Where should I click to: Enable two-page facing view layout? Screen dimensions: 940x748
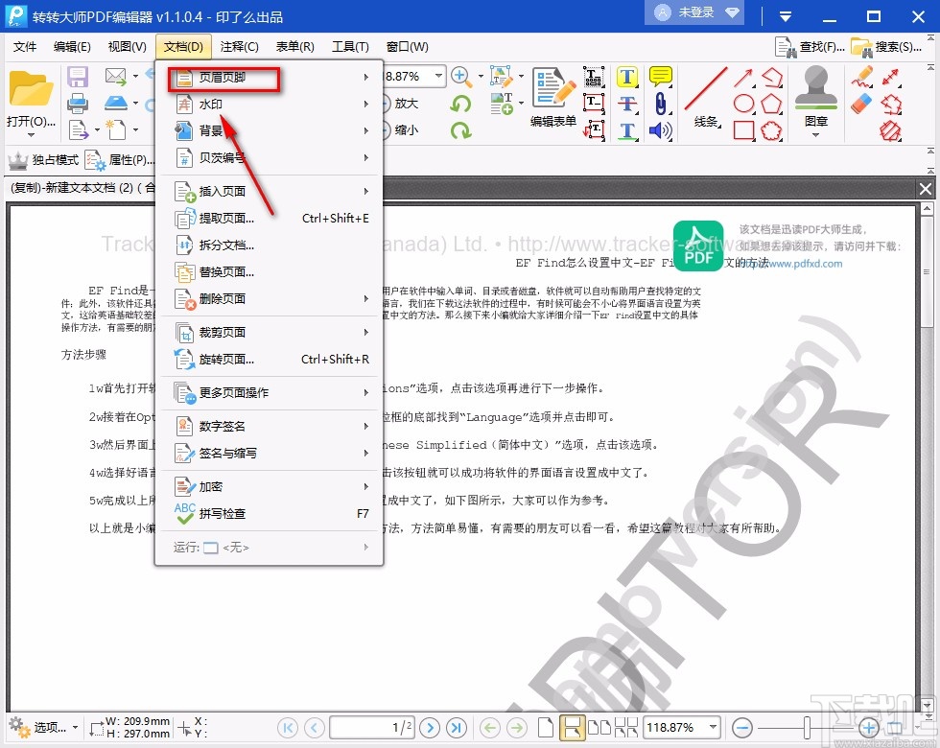pos(599,728)
